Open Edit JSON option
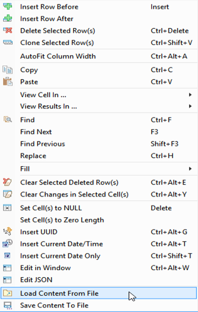 [99, 280]
